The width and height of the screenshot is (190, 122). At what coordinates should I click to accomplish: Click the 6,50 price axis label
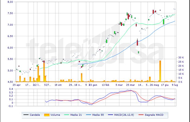10,36
